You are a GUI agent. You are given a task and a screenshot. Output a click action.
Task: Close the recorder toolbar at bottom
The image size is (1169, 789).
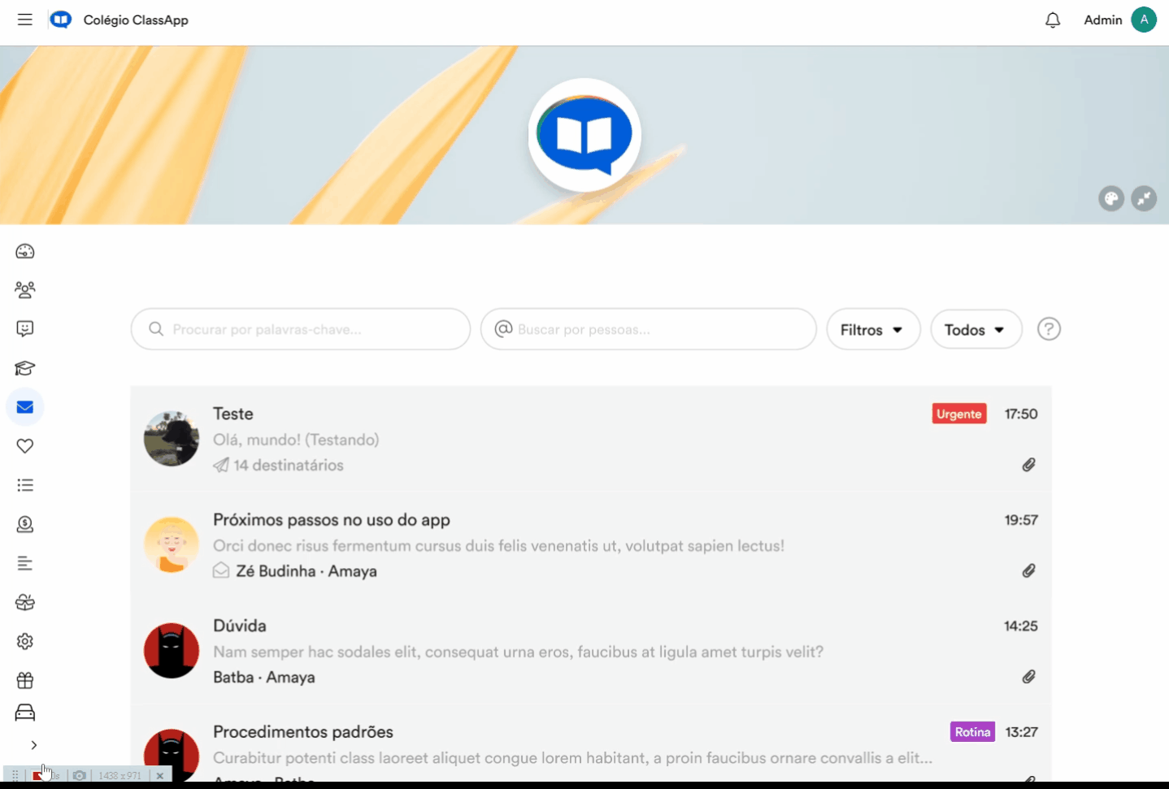coord(160,775)
